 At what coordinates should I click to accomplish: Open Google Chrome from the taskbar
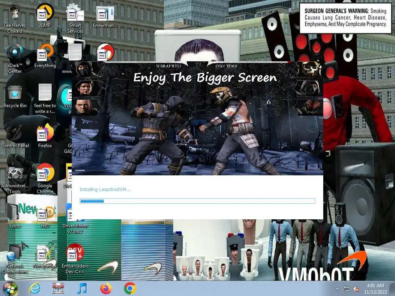click(x=130, y=289)
